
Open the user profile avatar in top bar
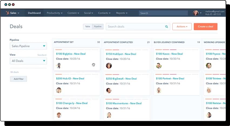[195, 13]
